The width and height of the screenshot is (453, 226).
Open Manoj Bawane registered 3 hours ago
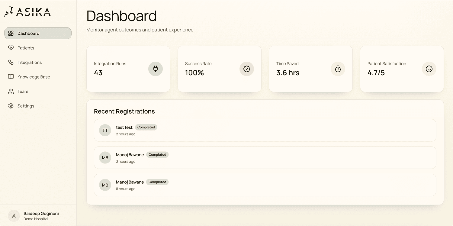click(130, 155)
